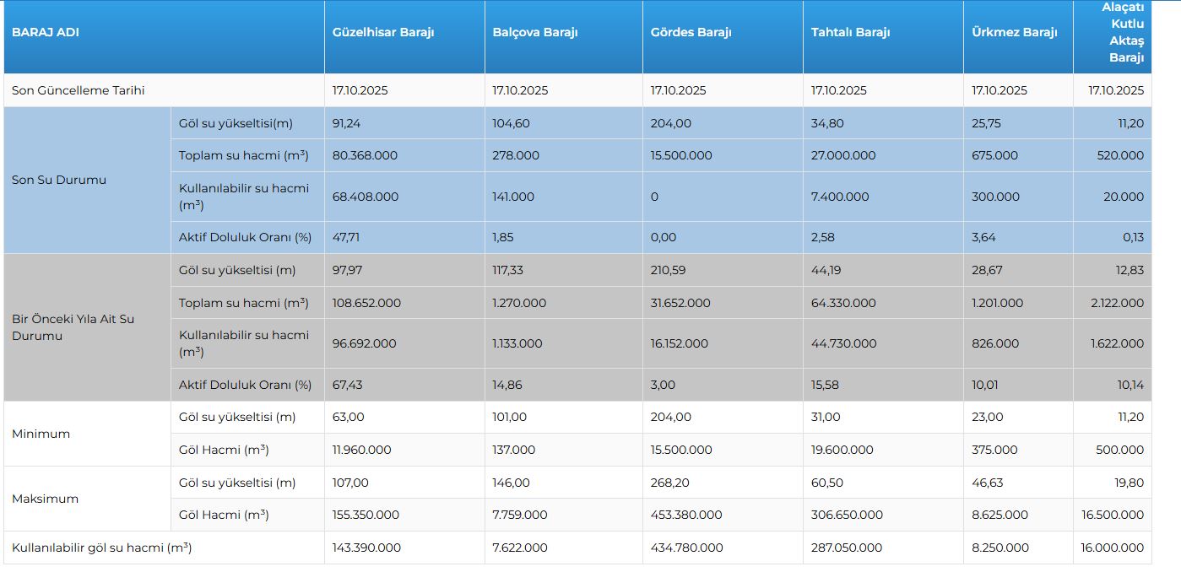Select Tahtalı's maximum water level 60,50

[x=826, y=483]
